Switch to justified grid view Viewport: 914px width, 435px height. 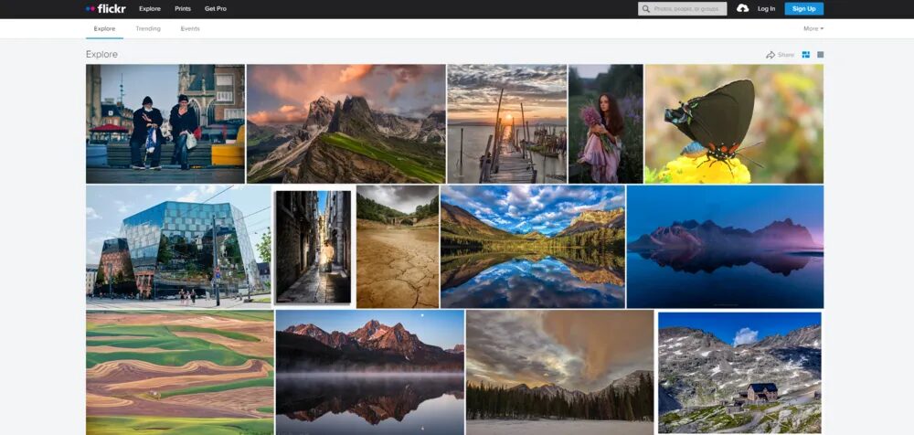point(805,55)
